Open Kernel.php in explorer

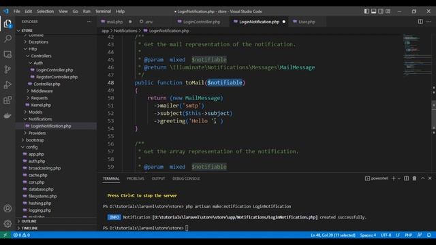pos(41,105)
